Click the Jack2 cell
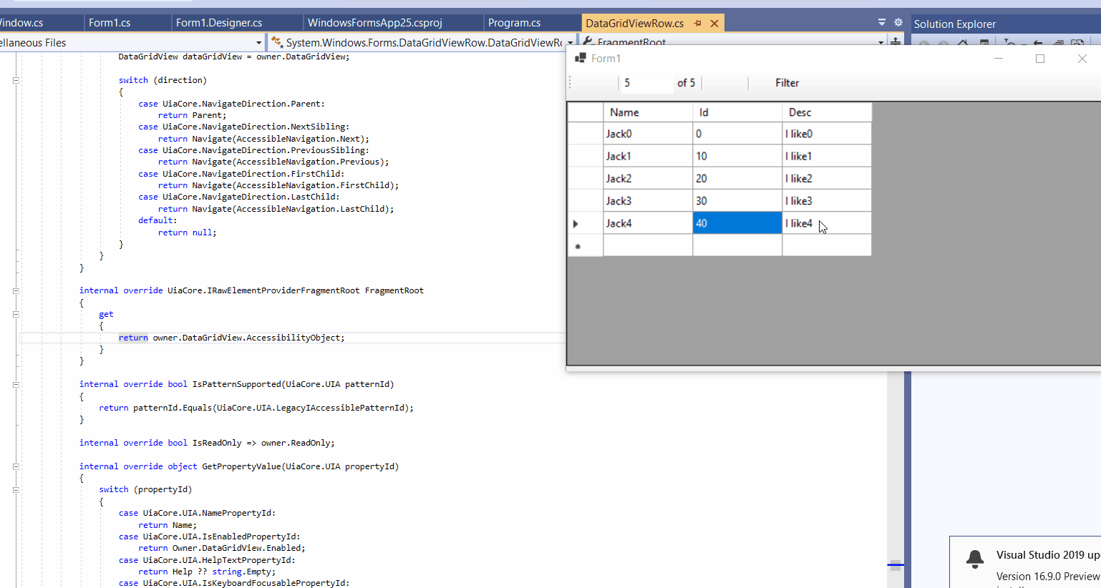The width and height of the screenshot is (1101, 588). pos(648,178)
